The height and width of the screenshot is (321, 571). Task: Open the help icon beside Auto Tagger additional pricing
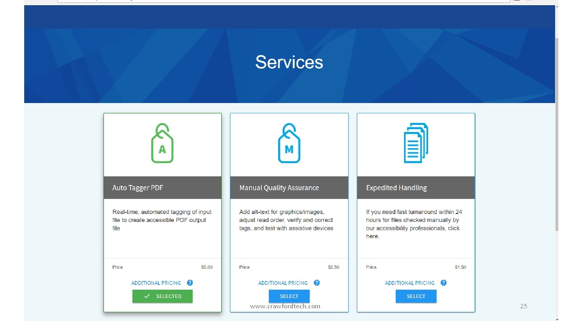[190, 283]
